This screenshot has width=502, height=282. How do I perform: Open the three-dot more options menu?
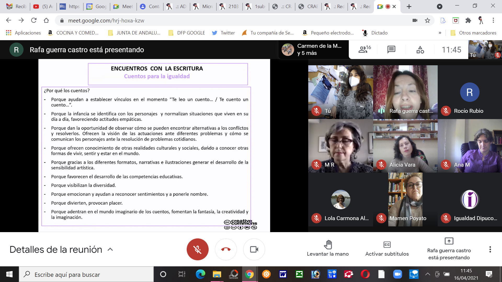[x=490, y=249]
